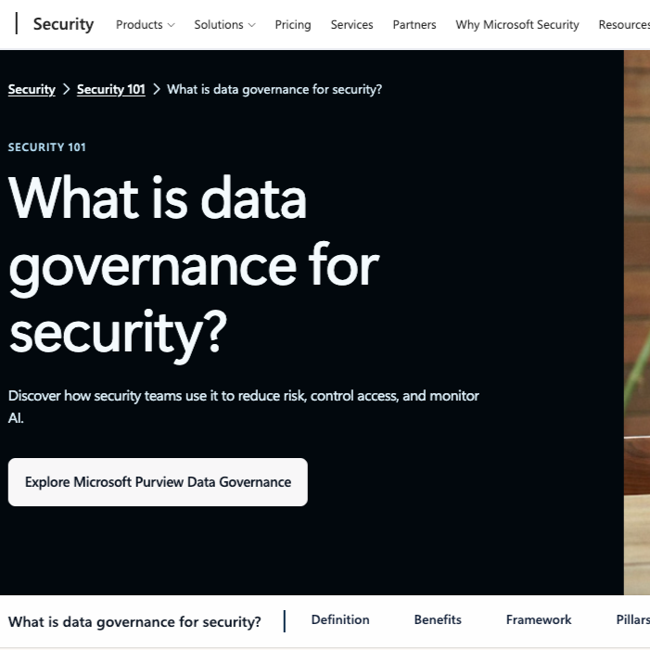
Task: Open the Resources menu
Action: [624, 25]
